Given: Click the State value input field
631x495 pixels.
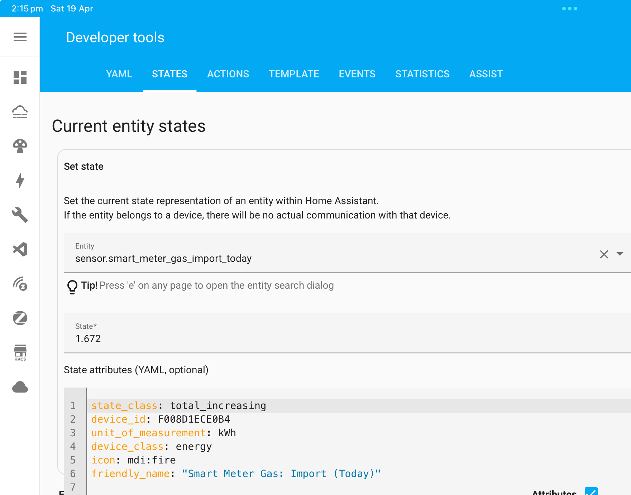Looking at the screenshot, I should (x=251, y=338).
